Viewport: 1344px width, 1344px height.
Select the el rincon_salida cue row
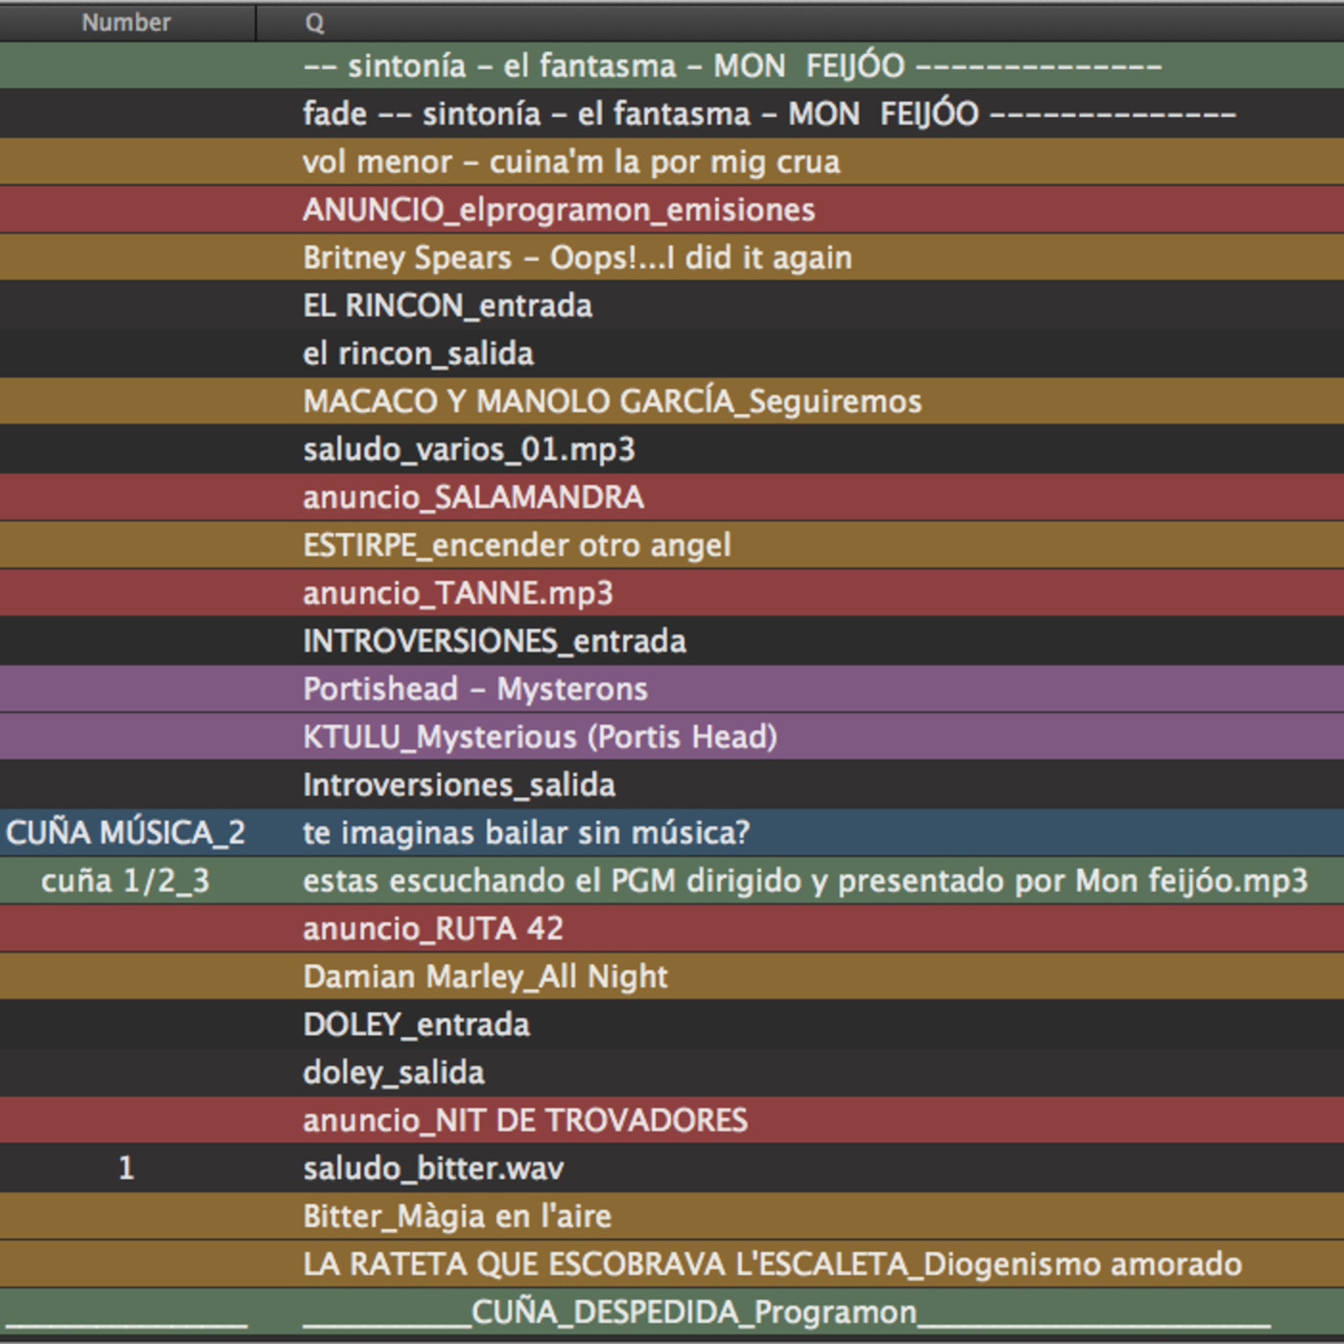pos(418,353)
